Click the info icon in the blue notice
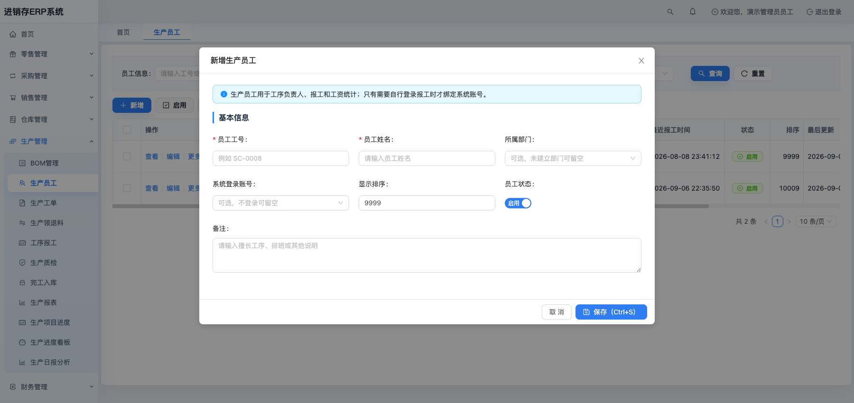854x403 pixels. pyautogui.click(x=224, y=94)
